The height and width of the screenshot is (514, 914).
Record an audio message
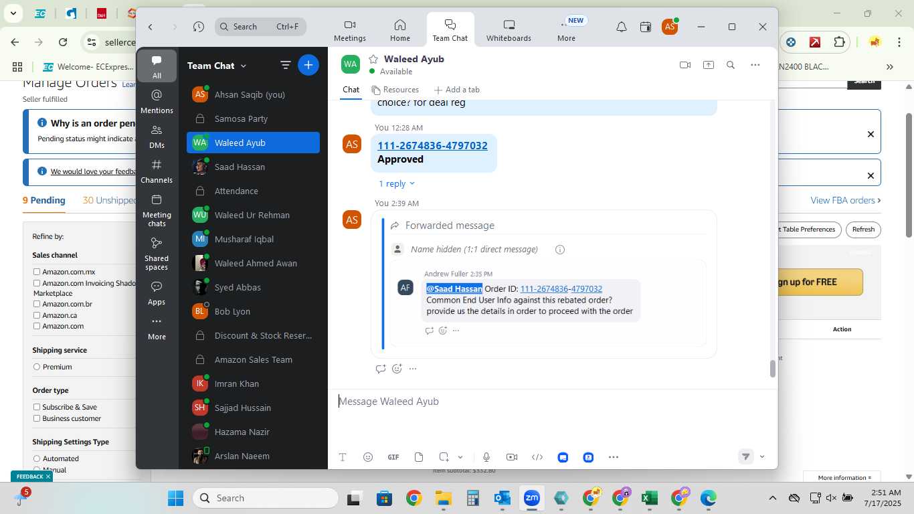[486, 457]
